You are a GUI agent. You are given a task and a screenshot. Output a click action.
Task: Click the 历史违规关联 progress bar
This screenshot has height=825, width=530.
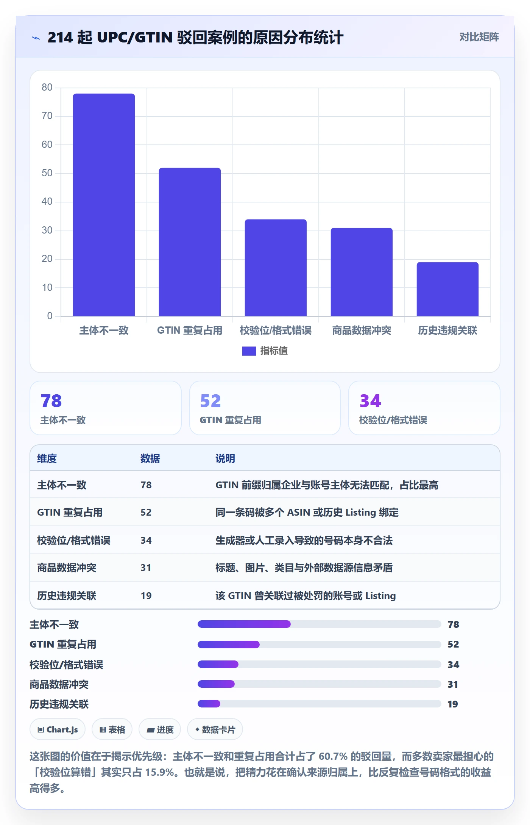(319, 704)
